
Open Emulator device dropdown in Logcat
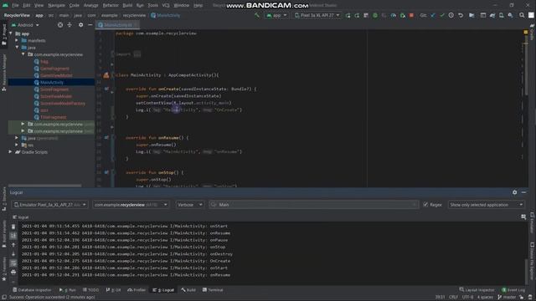pyautogui.click(x=50, y=205)
